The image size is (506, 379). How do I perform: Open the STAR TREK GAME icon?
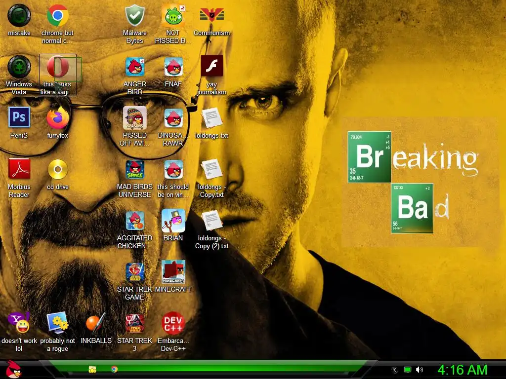[x=134, y=272]
